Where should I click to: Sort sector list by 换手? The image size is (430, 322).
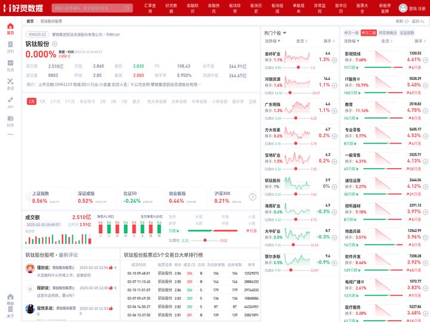click(420, 41)
